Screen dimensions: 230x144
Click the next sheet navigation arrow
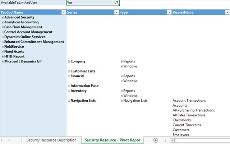tap(9, 140)
